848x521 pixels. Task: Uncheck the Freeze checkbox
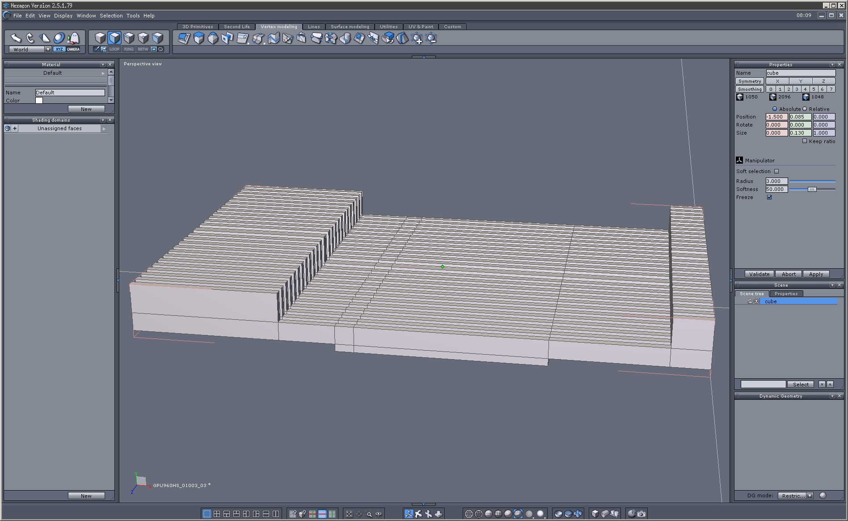769,197
